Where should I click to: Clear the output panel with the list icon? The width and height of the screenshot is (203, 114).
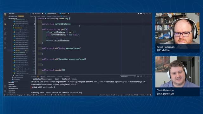point(138,76)
